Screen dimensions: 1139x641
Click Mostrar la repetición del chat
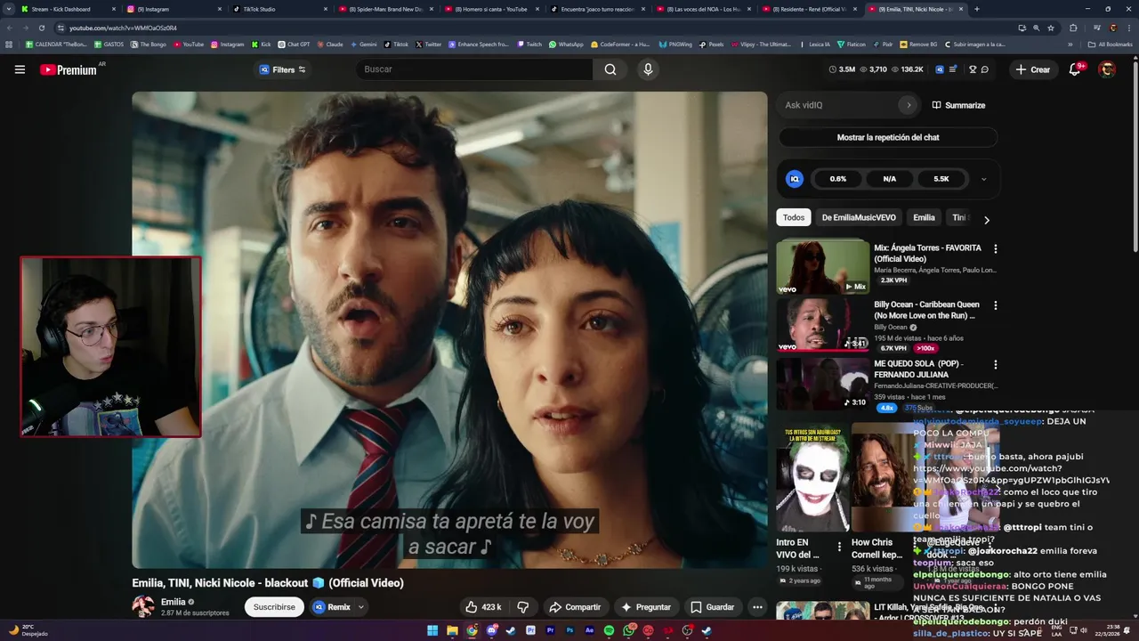pos(888,137)
